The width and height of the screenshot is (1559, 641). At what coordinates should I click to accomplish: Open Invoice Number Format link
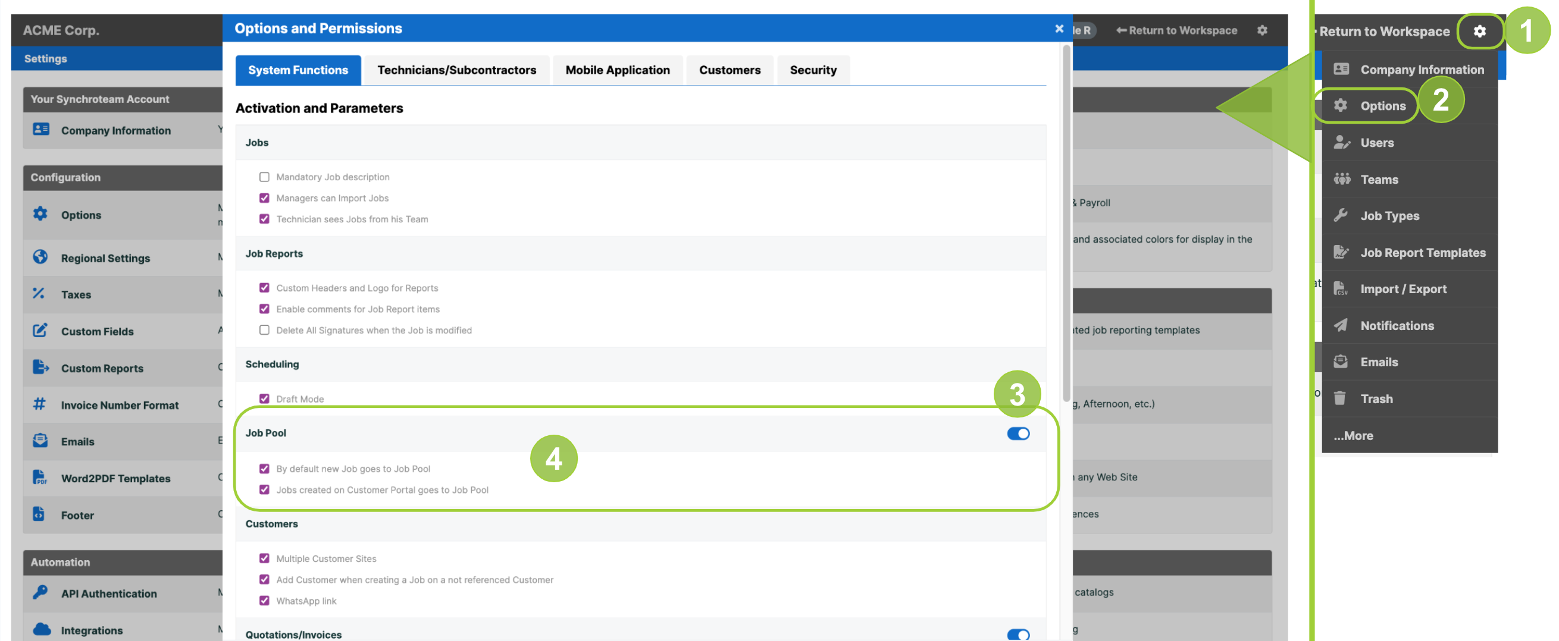point(120,405)
